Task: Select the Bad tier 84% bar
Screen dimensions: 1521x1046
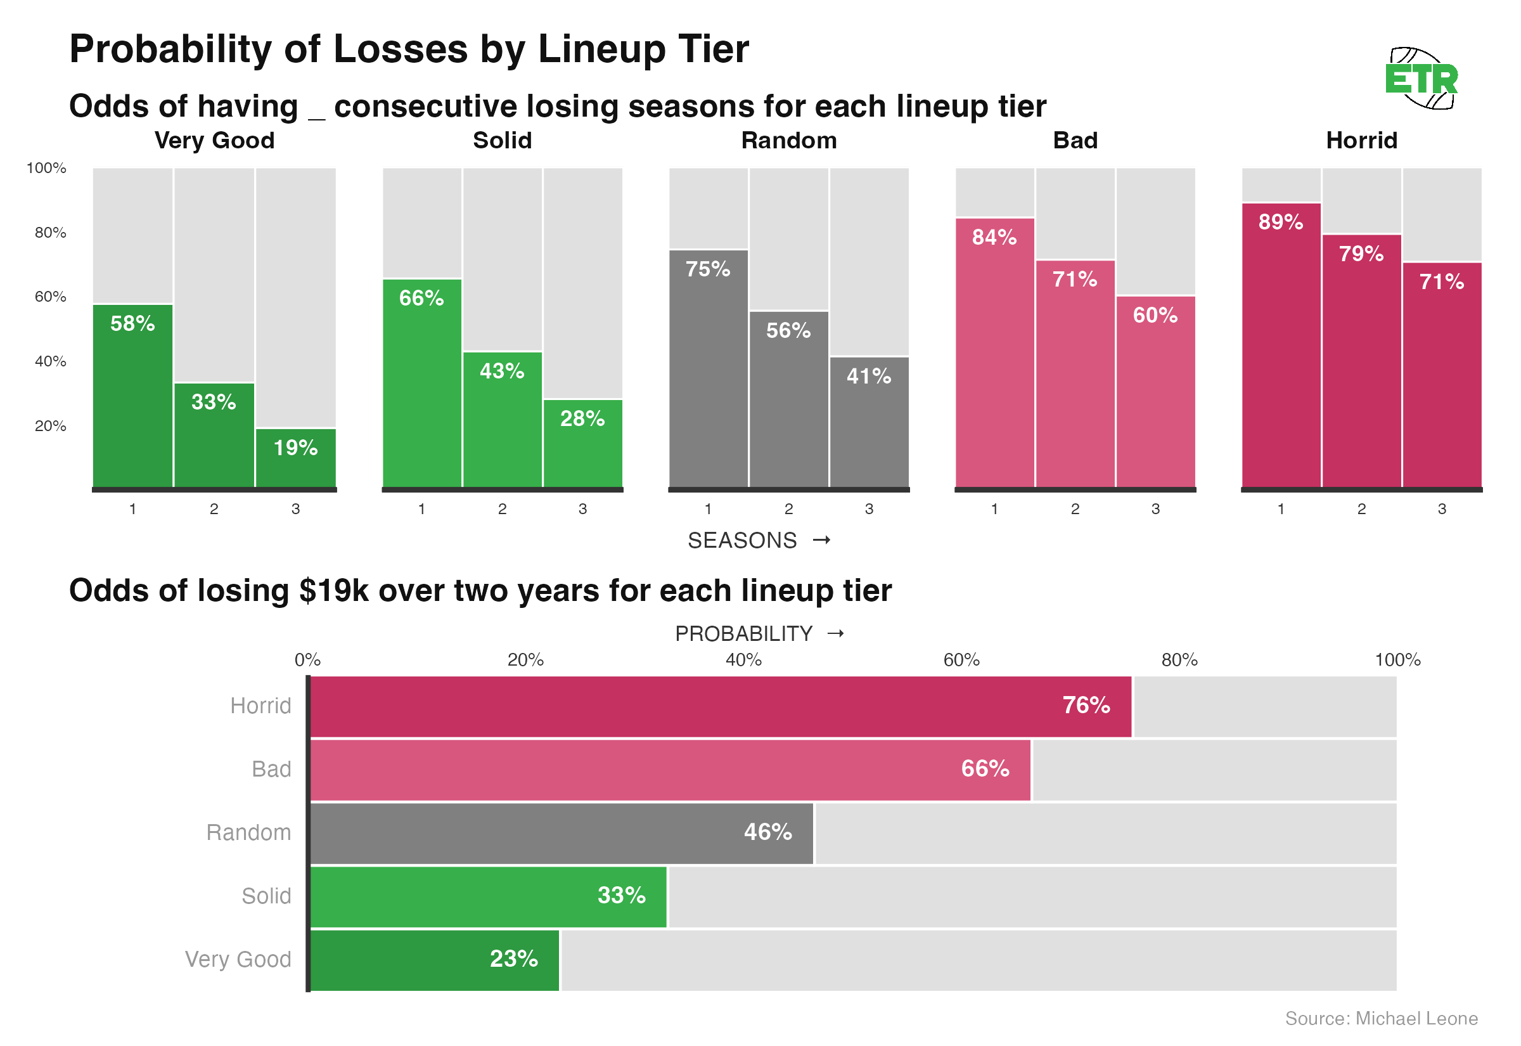Action: (x=994, y=352)
